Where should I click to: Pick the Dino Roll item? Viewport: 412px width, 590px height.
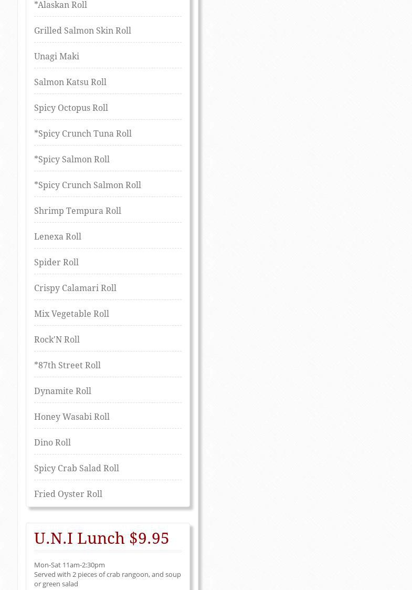point(52,443)
